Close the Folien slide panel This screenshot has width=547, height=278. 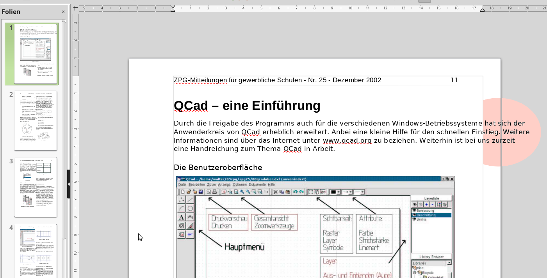click(63, 12)
